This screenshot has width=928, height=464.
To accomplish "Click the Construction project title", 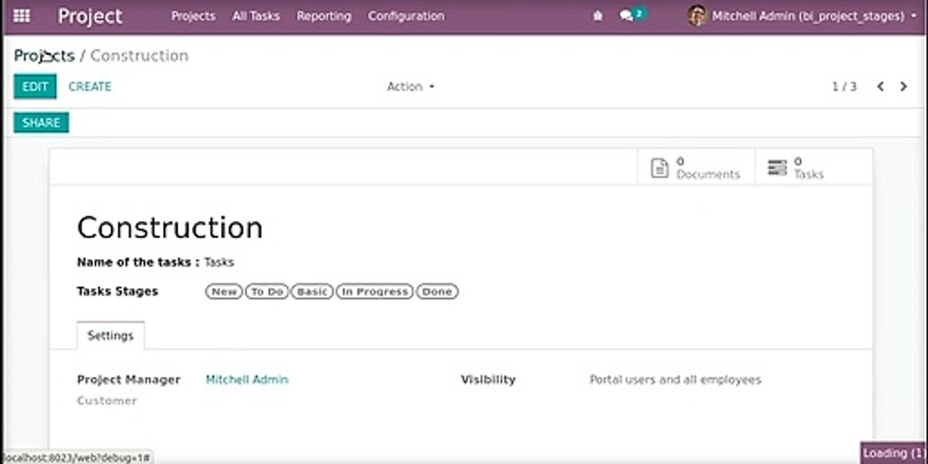I will click(170, 227).
